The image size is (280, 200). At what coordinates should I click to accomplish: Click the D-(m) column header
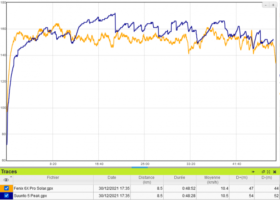[267, 178]
